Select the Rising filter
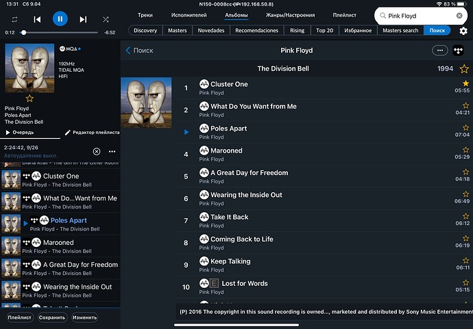Image resolution: width=473 pixels, height=329 pixels. click(x=297, y=30)
